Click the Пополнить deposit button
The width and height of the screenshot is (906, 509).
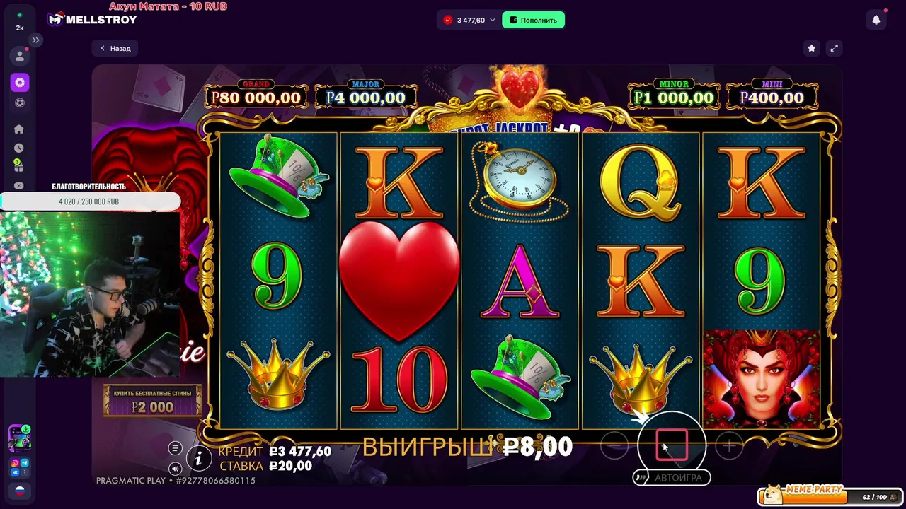[533, 20]
